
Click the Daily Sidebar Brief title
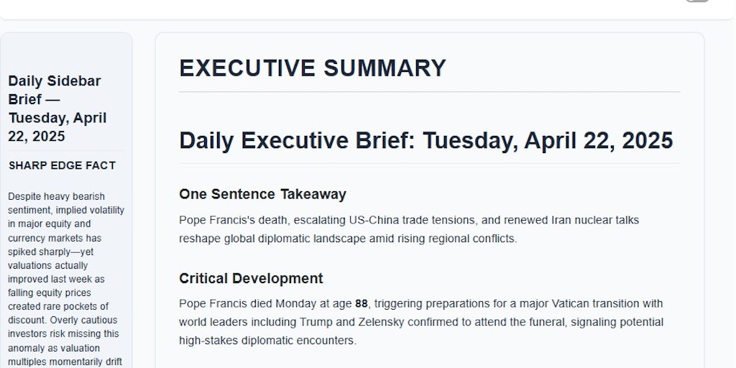[x=57, y=109]
